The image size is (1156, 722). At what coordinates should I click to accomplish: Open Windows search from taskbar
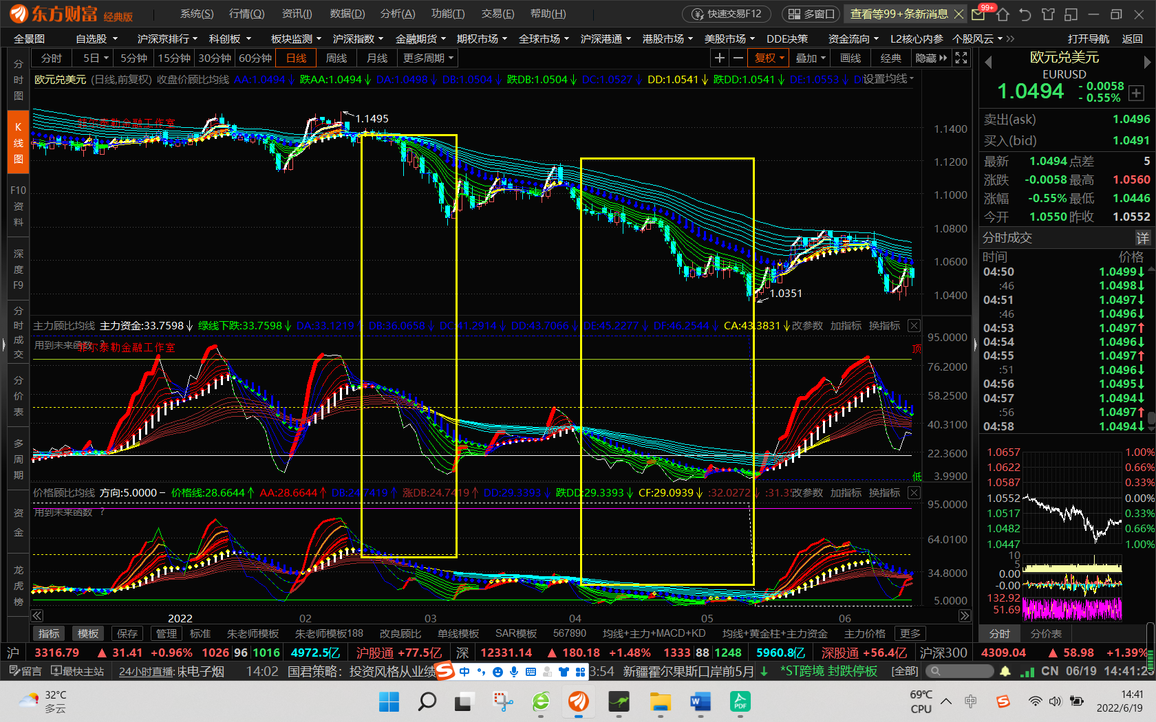[x=427, y=701]
